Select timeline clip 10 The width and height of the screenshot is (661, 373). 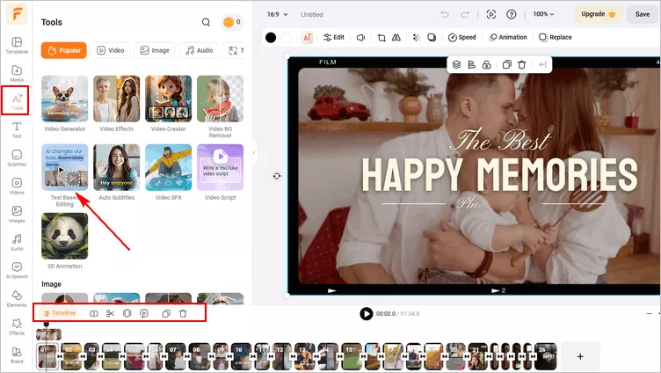241,356
